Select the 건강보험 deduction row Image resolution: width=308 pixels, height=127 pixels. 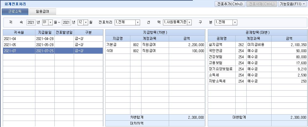(257, 57)
